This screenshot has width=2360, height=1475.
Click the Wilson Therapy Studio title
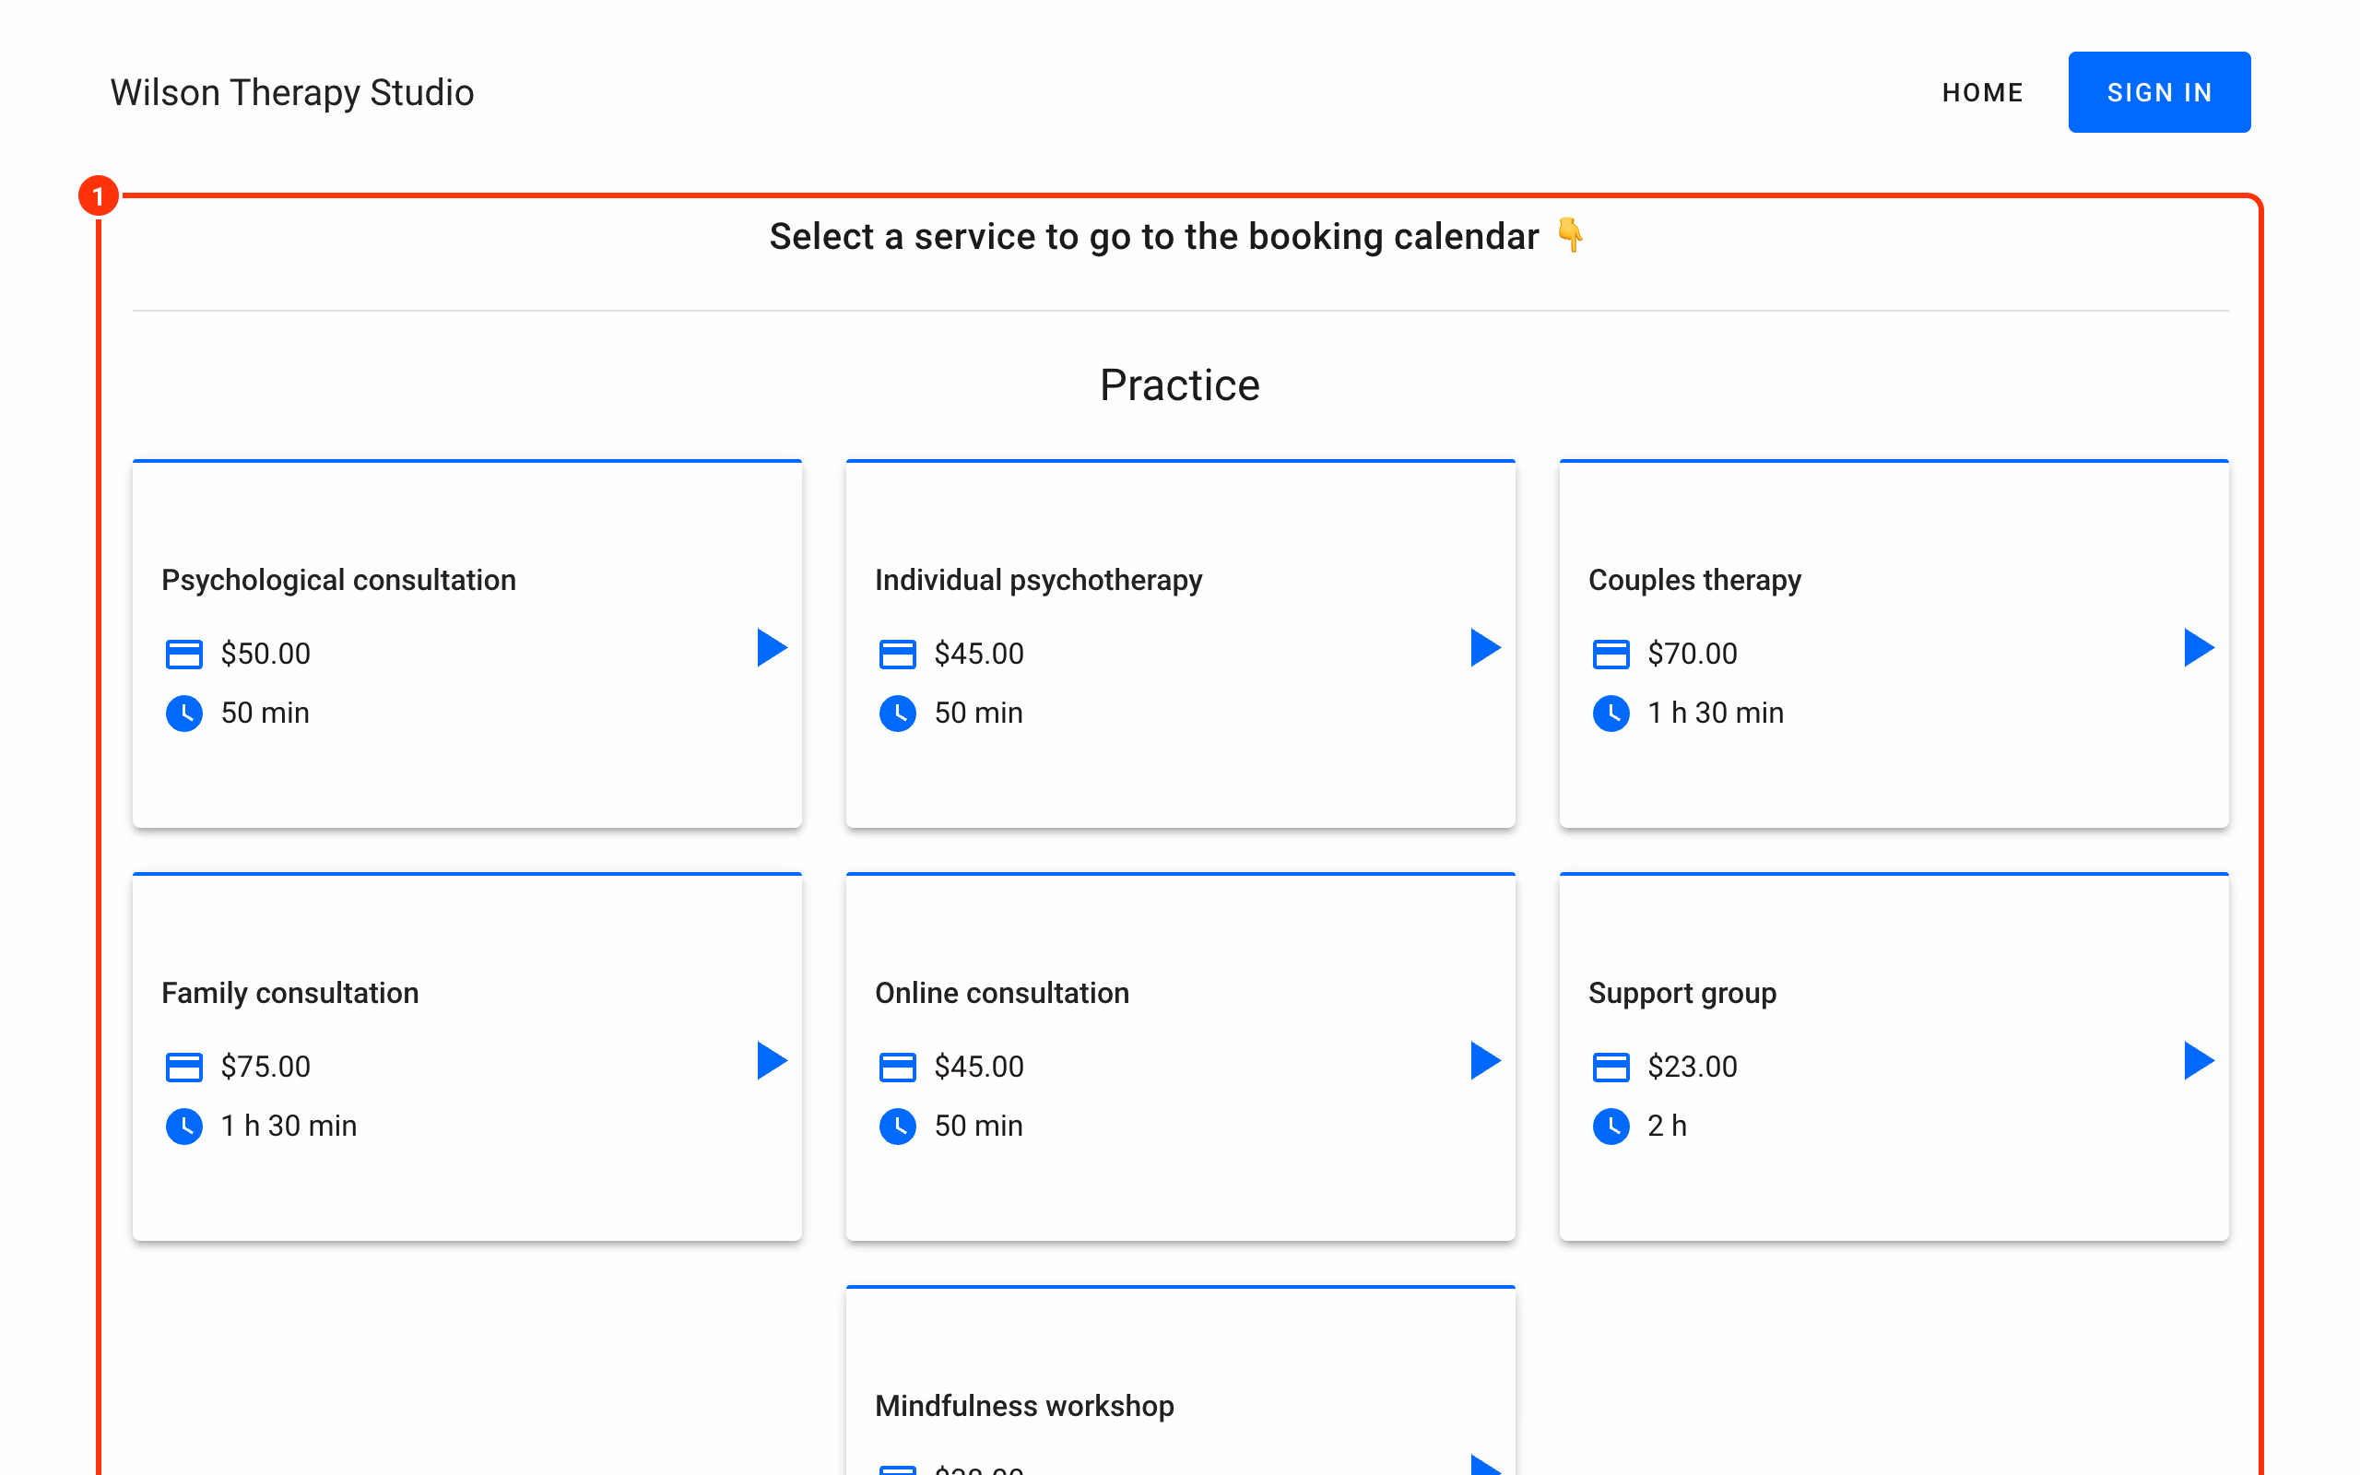pos(292,93)
